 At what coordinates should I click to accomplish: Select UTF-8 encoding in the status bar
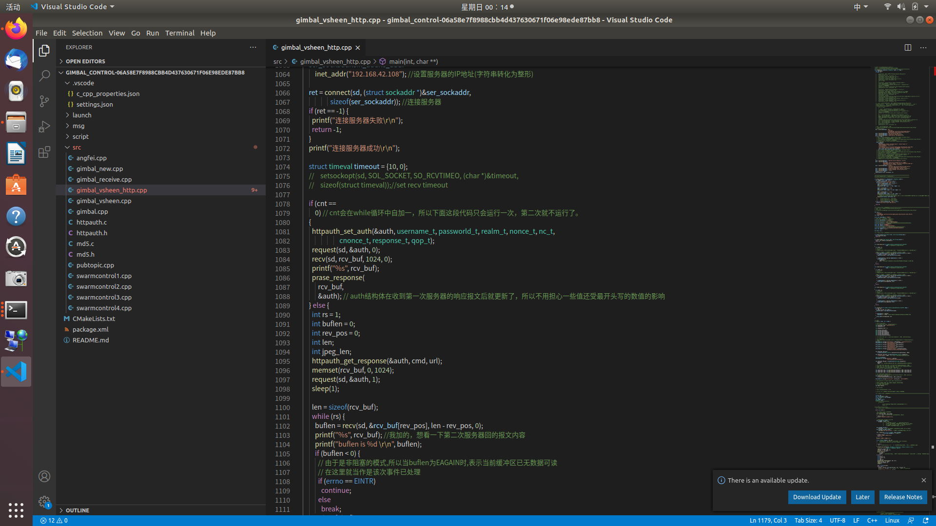[838, 520]
